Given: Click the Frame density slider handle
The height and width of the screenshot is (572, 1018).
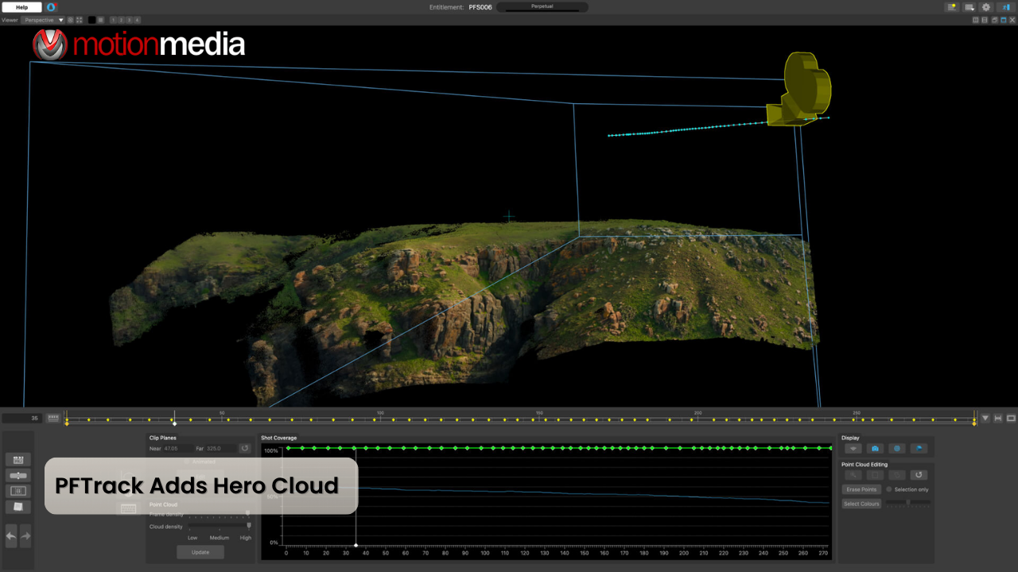Looking at the screenshot, I should (x=247, y=512).
